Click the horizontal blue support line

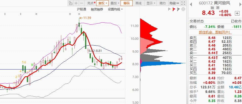coord(63,69)
